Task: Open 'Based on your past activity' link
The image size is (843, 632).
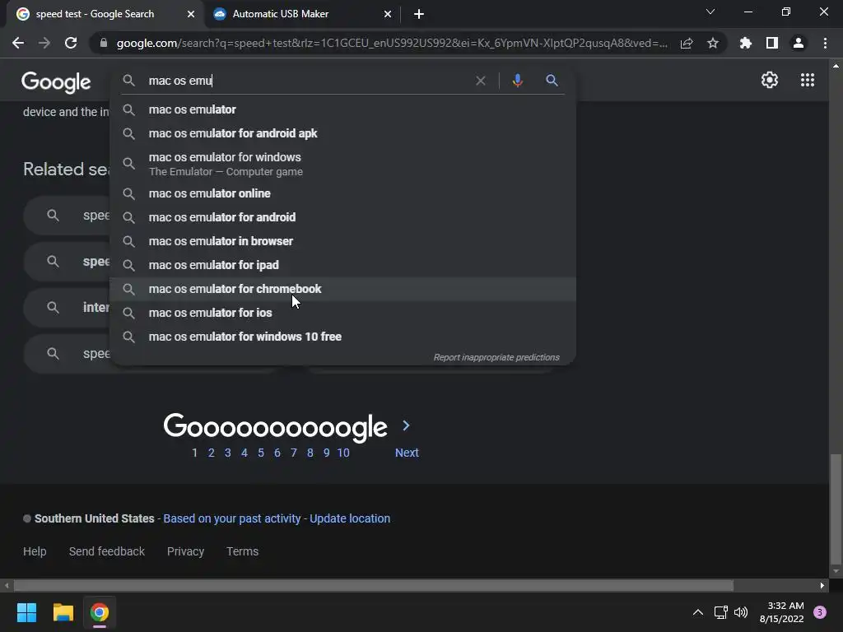Action: 231,518
